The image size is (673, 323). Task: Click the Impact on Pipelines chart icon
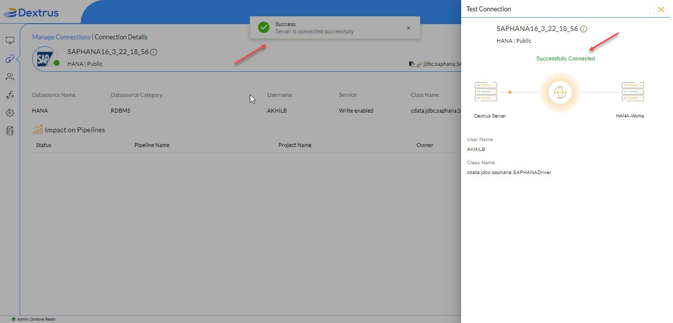(x=37, y=130)
